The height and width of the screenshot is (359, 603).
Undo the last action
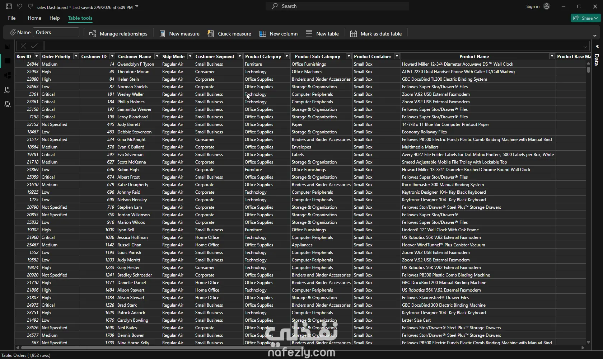20,6
